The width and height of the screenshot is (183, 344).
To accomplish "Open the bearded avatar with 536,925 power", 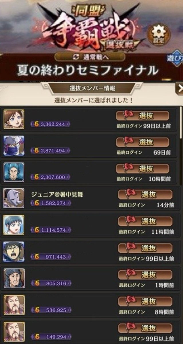I will pyautogui.click(x=14, y=305).
